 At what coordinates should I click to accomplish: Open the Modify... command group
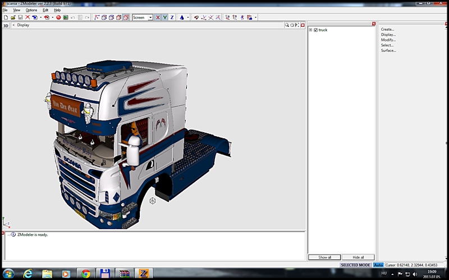pos(388,40)
